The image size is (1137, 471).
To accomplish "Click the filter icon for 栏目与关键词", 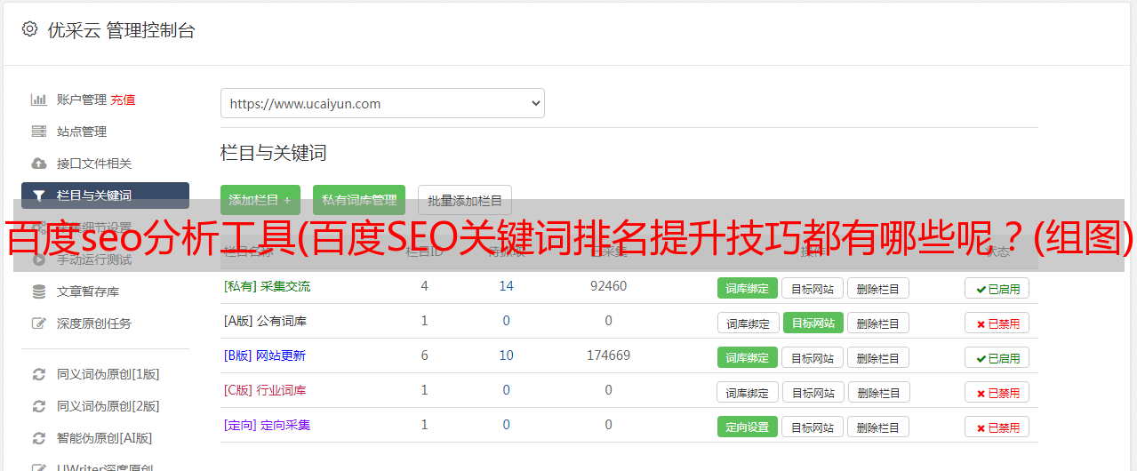I will (39, 196).
